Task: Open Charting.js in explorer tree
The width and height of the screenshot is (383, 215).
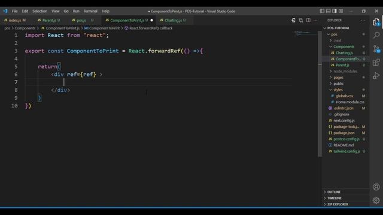Action: tap(346, 53)
